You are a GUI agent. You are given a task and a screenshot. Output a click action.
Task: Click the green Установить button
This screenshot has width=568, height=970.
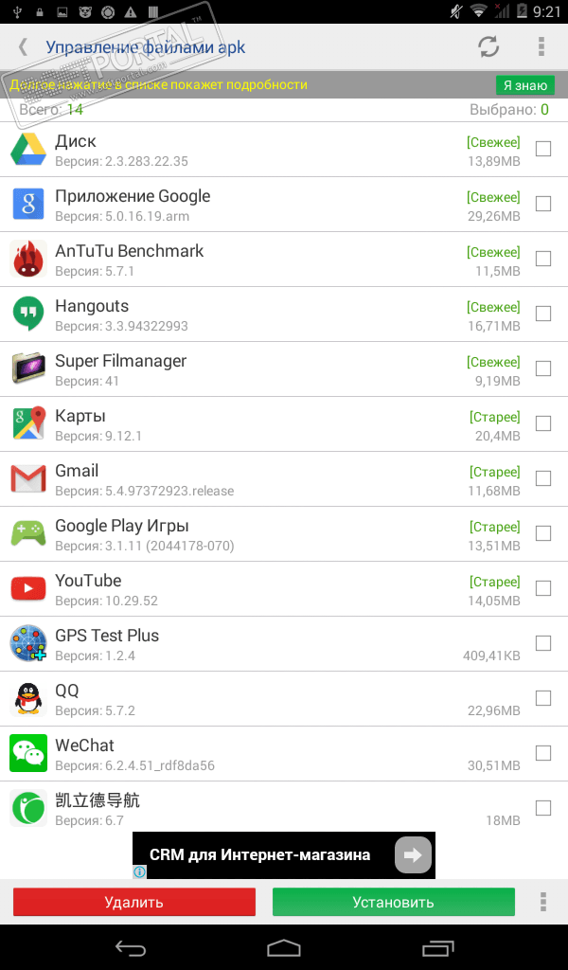tap(394, 902)
